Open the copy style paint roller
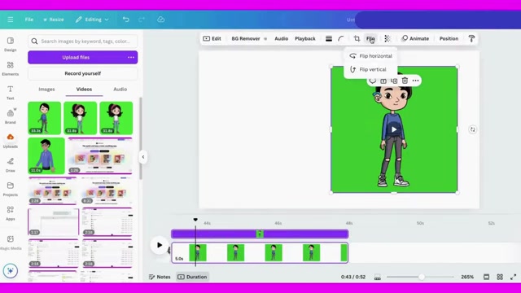The image size is (521, 293). (x=471, y=38)
